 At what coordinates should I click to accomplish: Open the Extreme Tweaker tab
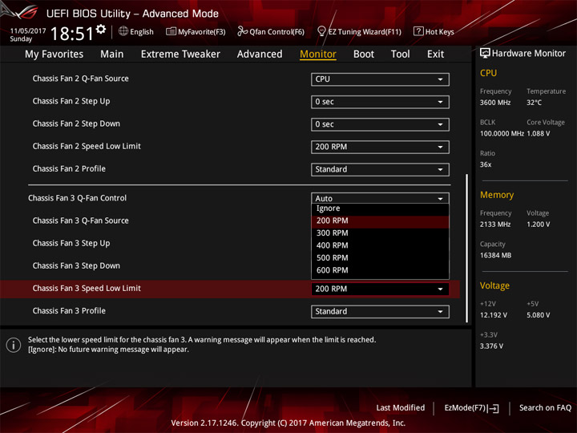point(180,55)
